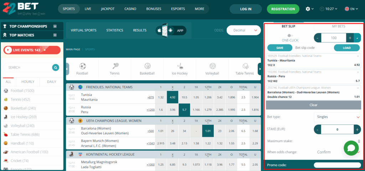Screen dimensions: 365x171
Task: Select the Volleyball icon in carousel
Action: coord(212,66)
